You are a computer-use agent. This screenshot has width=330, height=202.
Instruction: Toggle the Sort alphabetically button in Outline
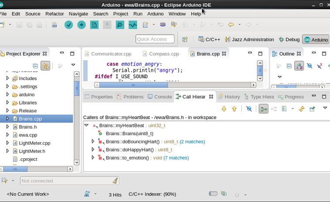299,66
